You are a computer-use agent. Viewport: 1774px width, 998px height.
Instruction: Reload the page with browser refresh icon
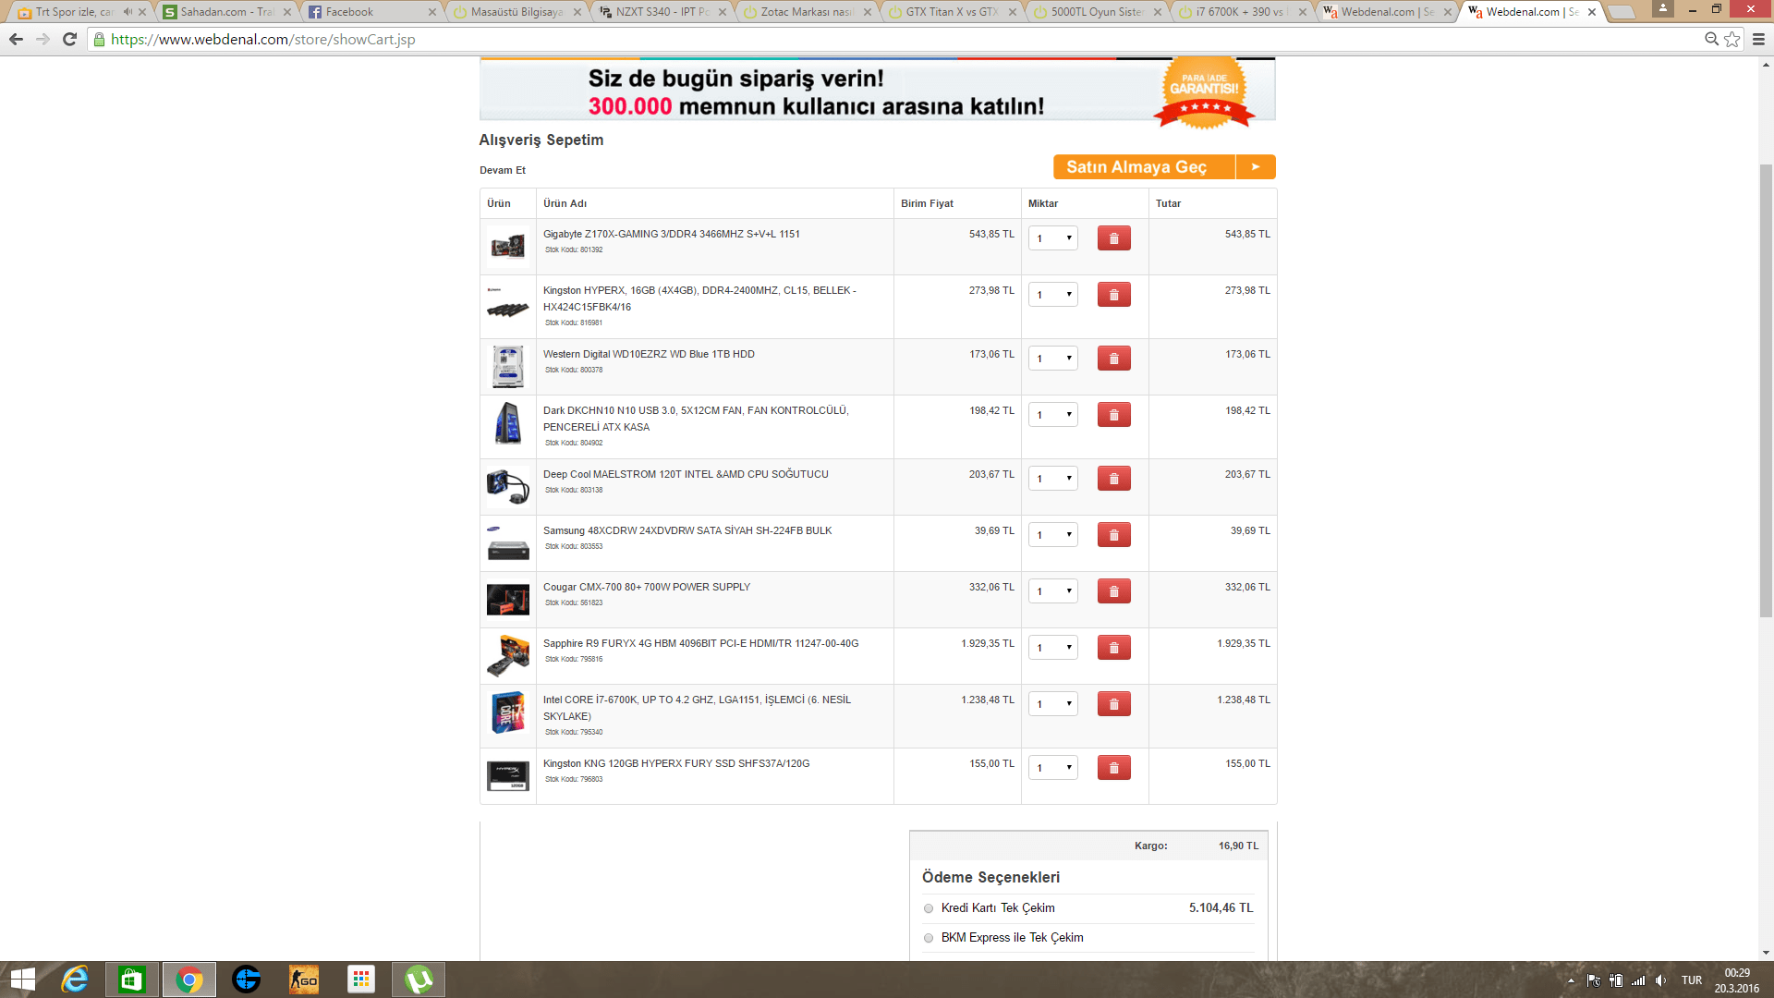point(69,39)
